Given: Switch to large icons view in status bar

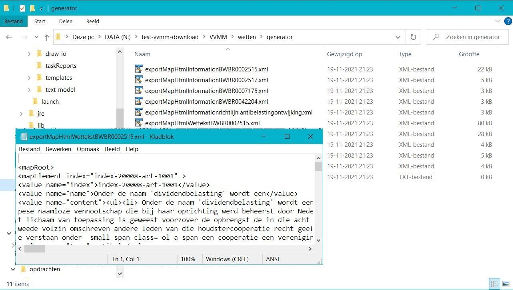Looking at the screenshot, I should point(507,284).
